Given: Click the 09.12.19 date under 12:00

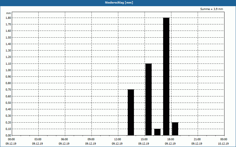Looking at the screenshot, I should [x=117, y=144].
